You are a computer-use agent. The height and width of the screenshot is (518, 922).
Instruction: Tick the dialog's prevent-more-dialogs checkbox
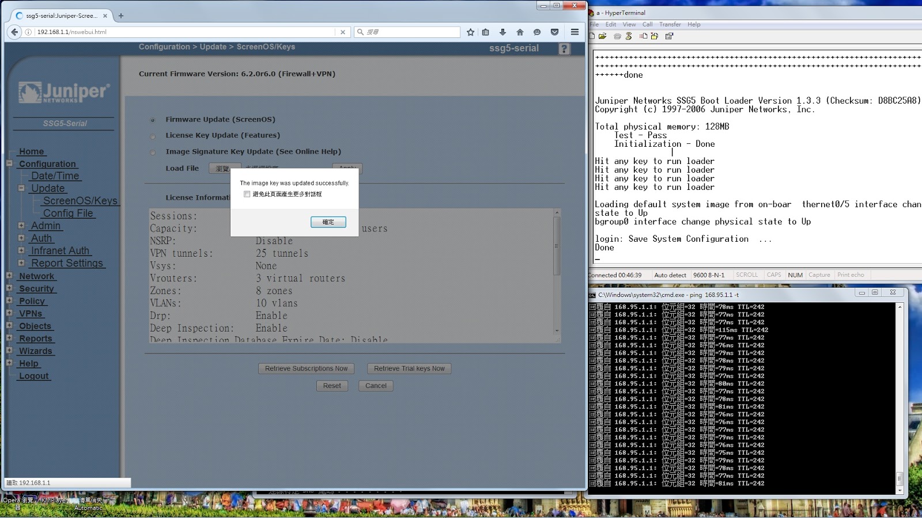pyautogui.click(x=247, y=195)
